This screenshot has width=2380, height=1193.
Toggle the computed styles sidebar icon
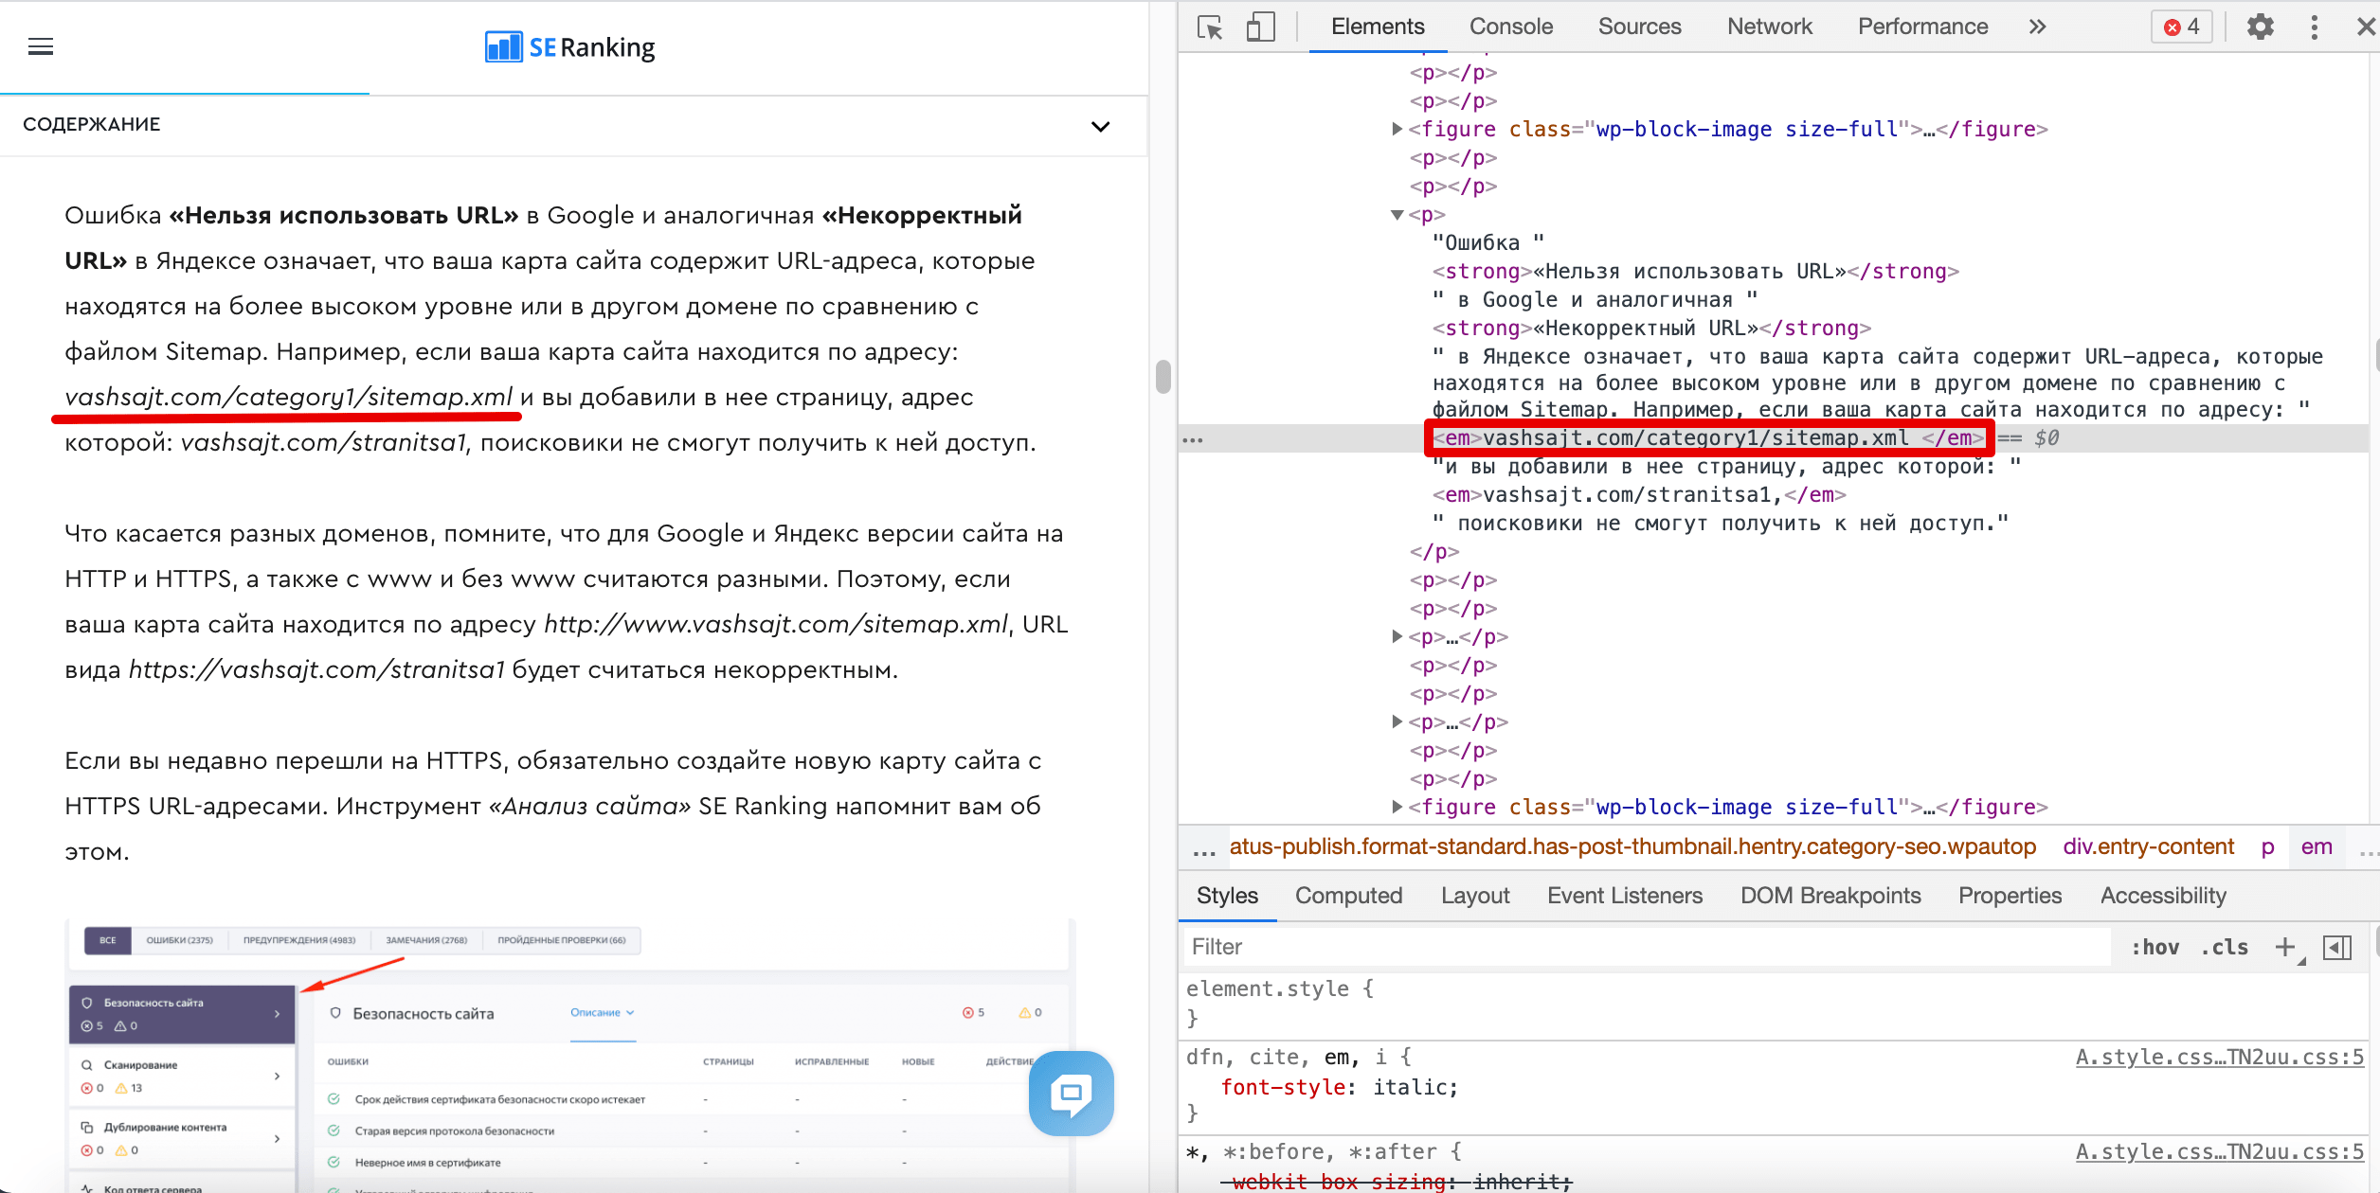pyautogui.click(x=2337, y=947)
